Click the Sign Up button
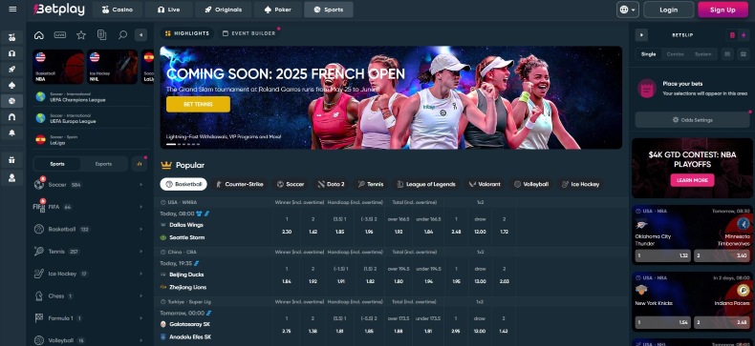755x346 pixels. [x=723, y=10]
